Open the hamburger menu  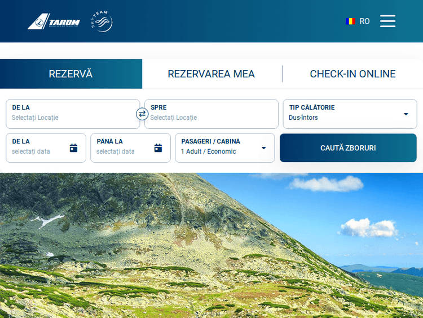387,21
